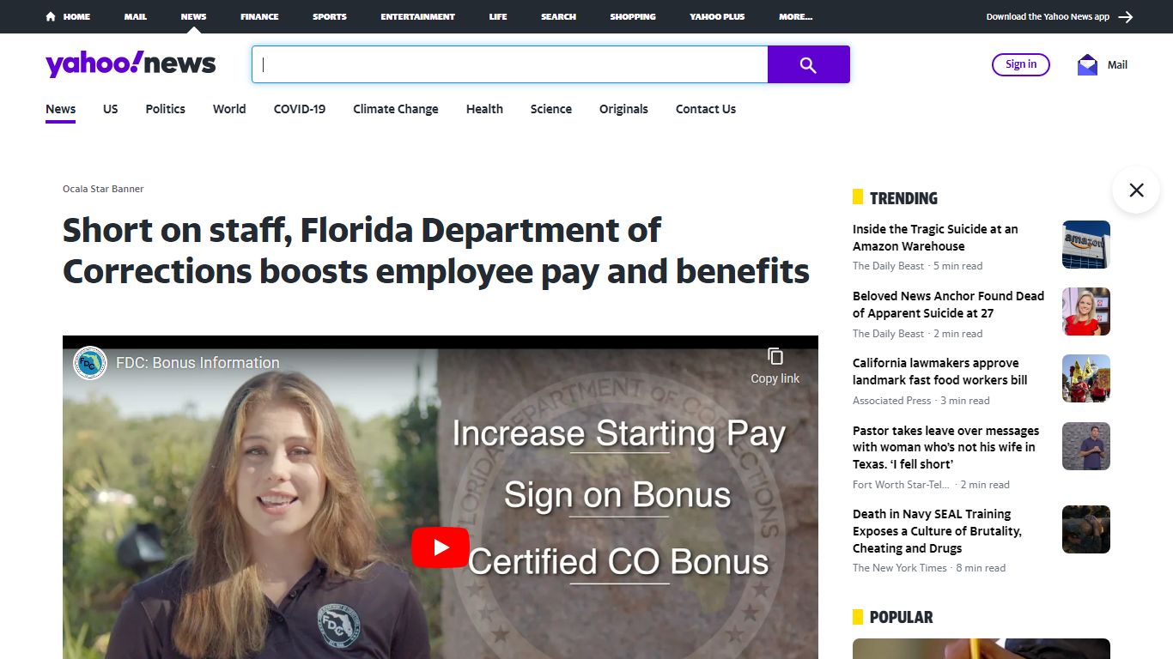The height and width of the screenshot is (659, 1173).
Task: Click the pastor story thumbnail
Action: (1086, 446)
